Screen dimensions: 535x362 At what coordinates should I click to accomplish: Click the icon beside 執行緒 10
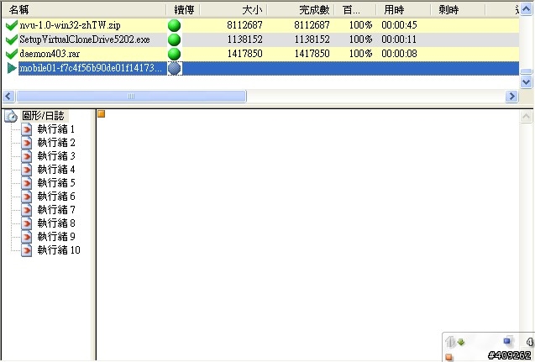click(x=27, y=249)
